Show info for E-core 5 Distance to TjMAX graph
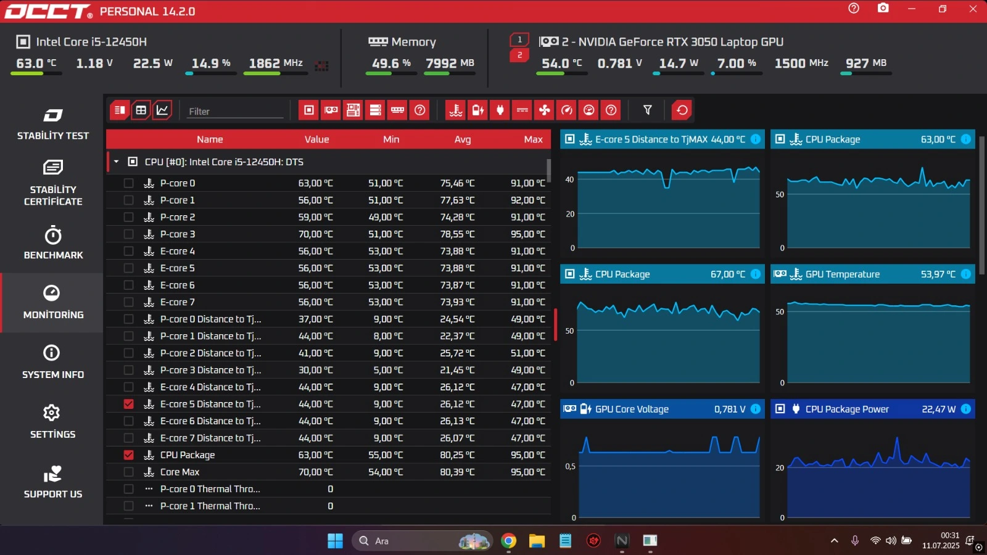987x555 pixels. (756, 139)
